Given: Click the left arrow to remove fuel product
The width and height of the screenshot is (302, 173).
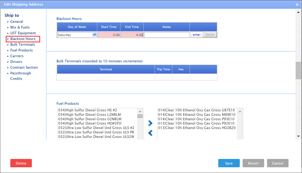Looking at the screenshot, I should pyautogui.click(x=150, y=133).
